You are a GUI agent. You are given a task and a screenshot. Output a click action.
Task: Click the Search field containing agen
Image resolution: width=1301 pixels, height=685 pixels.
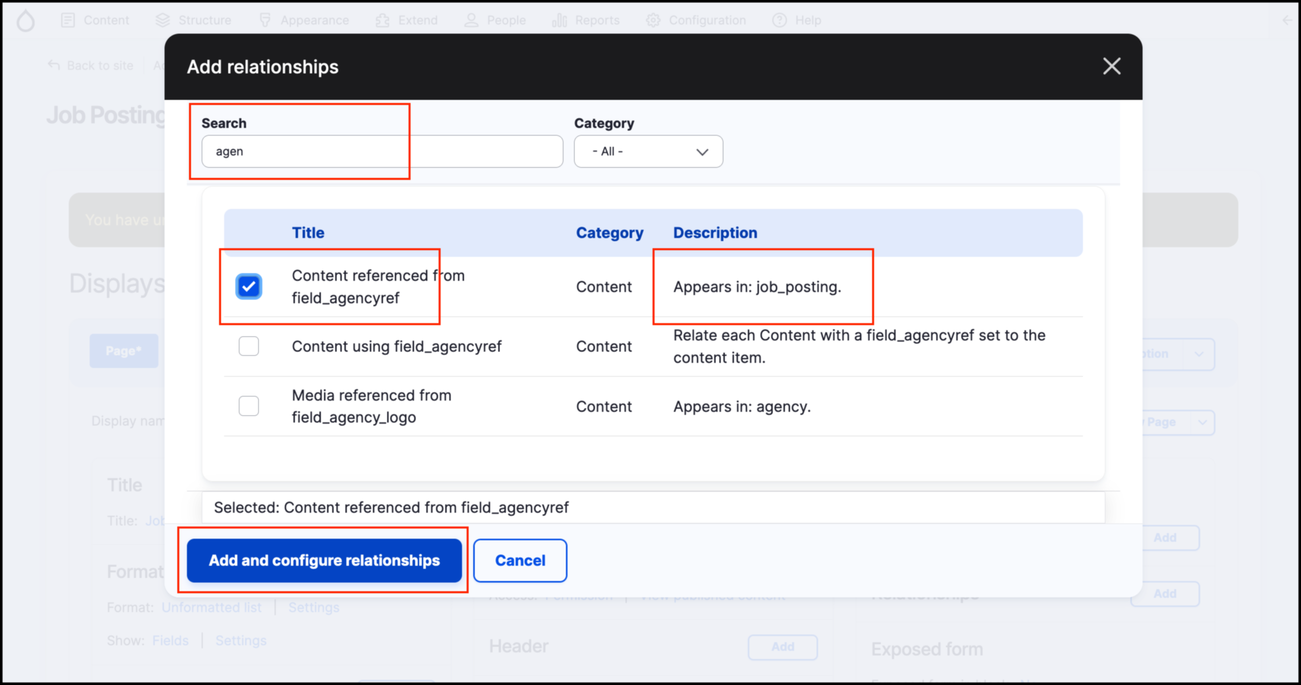coord(382,151)
